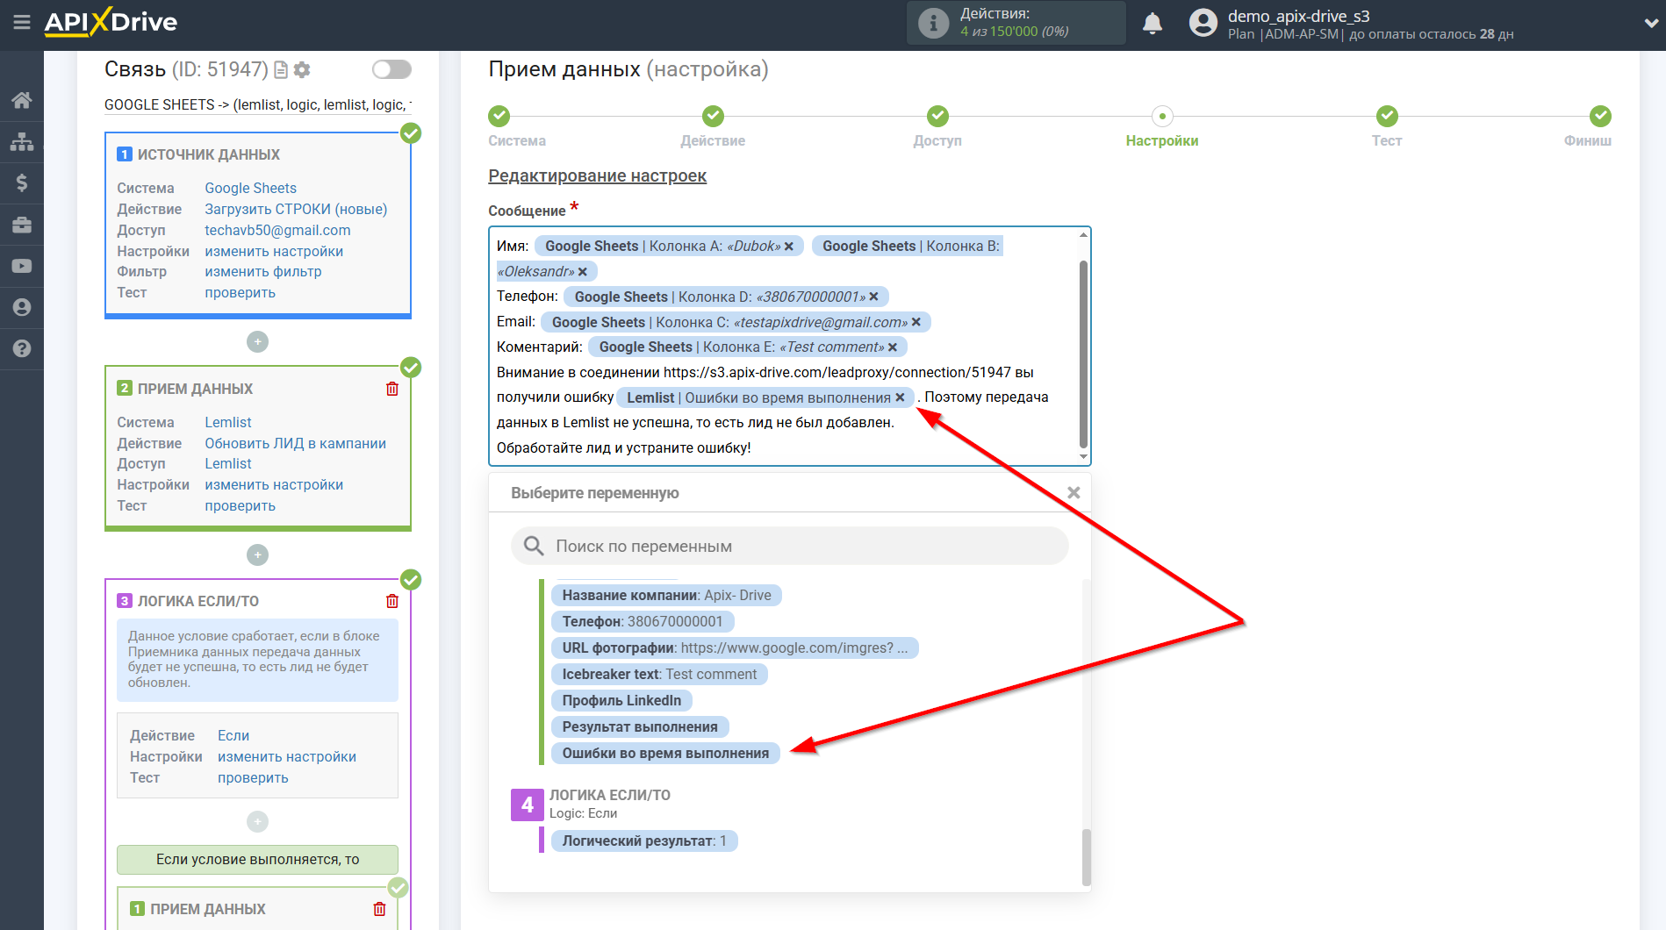Add block inside logic section
This screenshot has height=930, width=1666.
257,821
